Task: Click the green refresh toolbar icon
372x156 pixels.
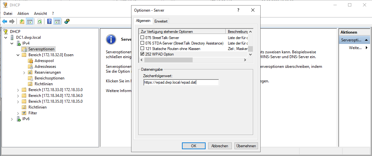Action: [x=39, y=21]
